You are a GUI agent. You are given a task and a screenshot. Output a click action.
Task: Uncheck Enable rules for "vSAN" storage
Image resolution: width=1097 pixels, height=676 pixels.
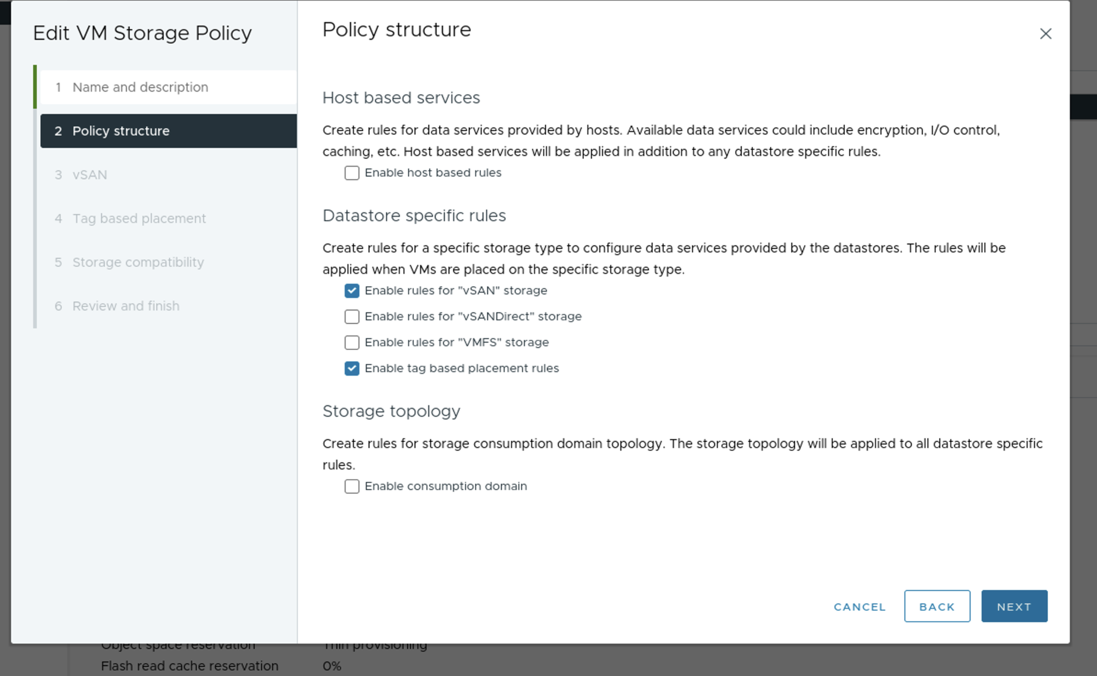[x=352, y=291]
